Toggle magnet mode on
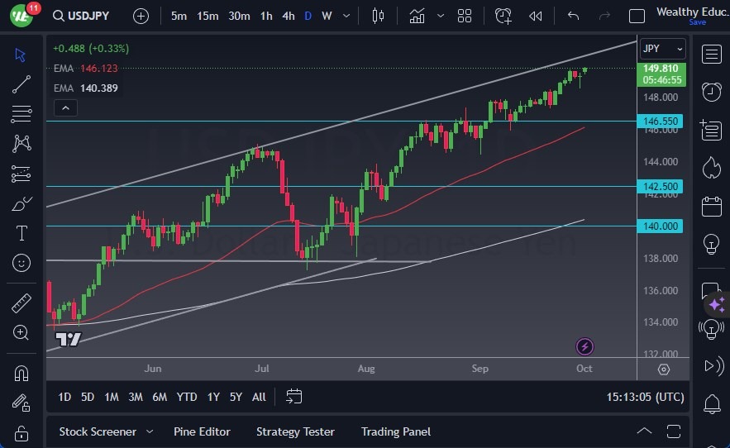This screenshot has width=730, height=448. pos(21,373)
